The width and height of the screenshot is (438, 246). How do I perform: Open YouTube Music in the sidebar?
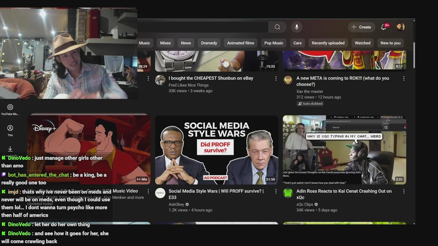pyautogui.click(x=10, y=110)
